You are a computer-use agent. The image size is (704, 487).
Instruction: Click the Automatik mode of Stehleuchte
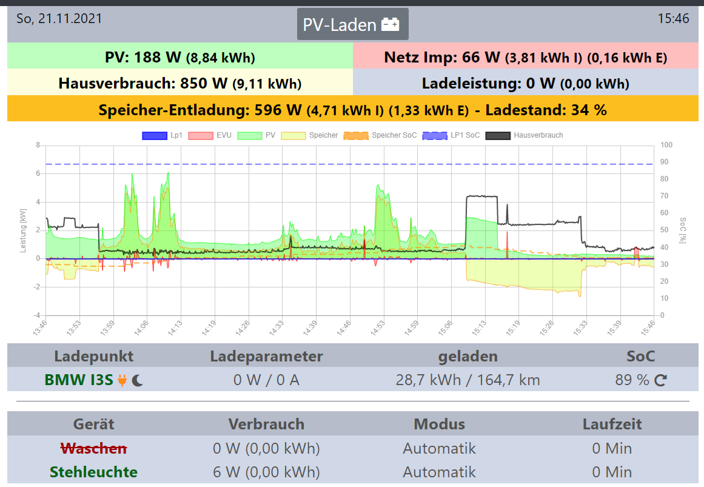pos(439,472)
